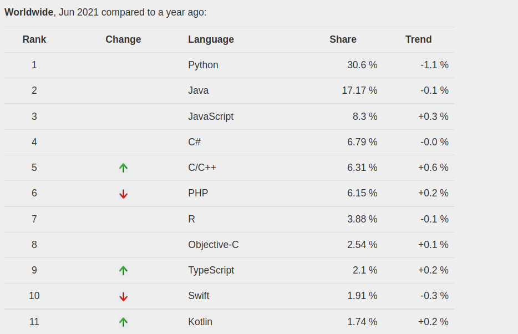Click the -1.1 % trend for Python
This screenshot has height=334, width=518.
coord(434,65)
